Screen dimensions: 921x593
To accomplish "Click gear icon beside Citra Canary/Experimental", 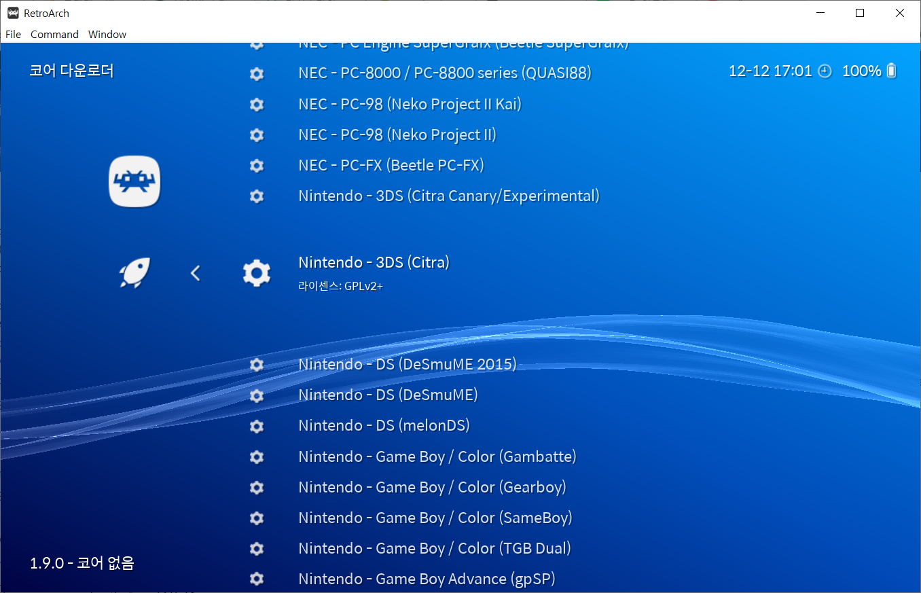I will click(x=257, y=196).
